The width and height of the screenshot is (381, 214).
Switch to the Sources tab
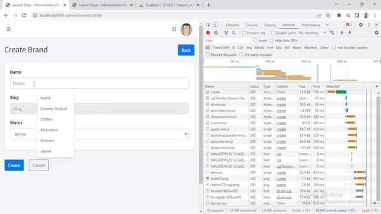[270, 25]
